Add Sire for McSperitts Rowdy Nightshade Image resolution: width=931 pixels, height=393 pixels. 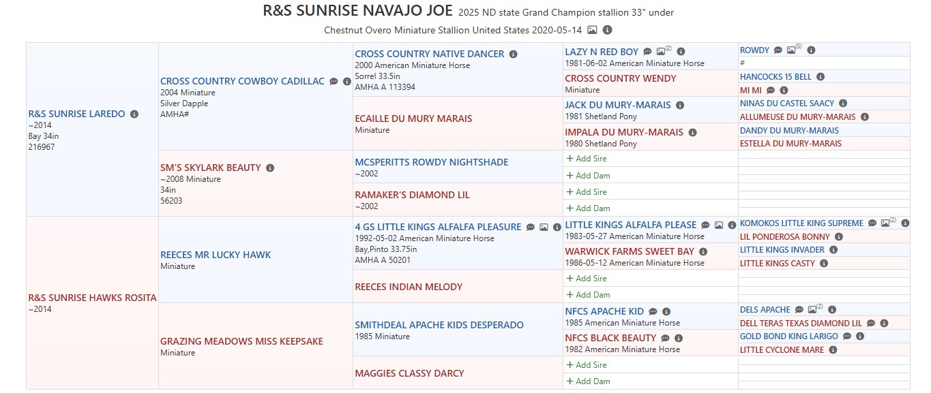coord(587,159)
